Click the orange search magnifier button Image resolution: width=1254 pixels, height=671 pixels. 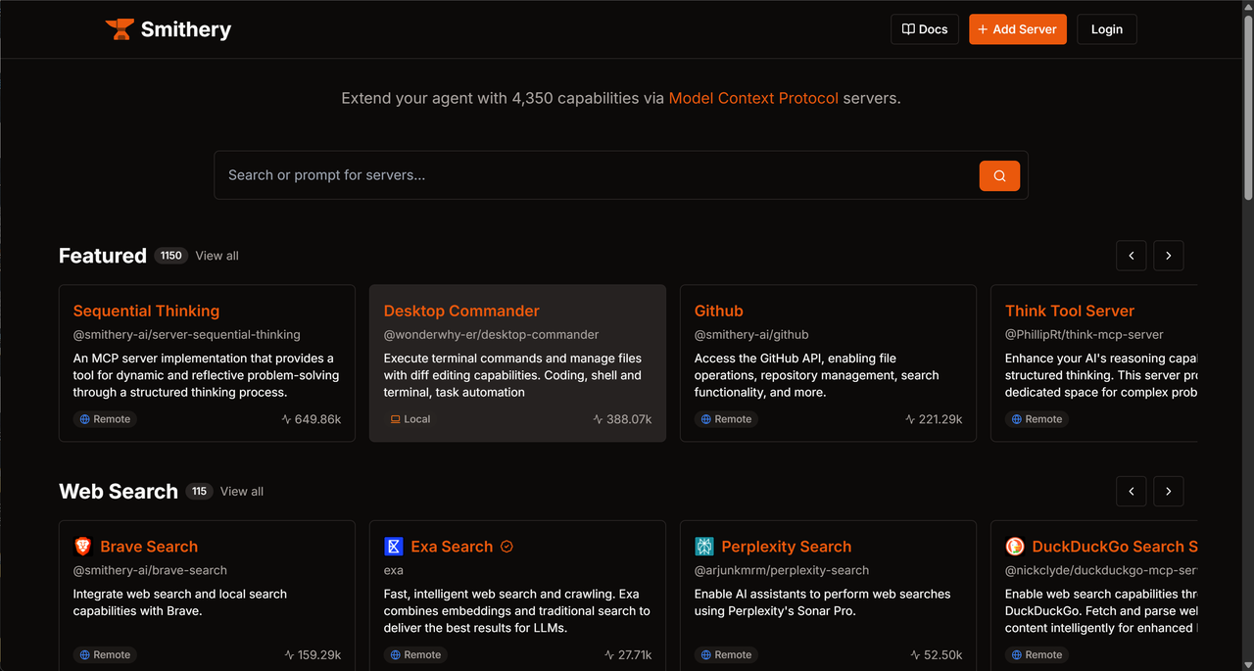pos(999,175)
